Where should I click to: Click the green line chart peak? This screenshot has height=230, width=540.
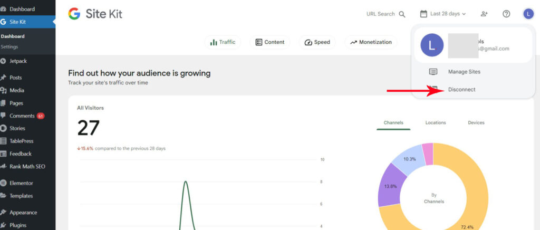[186, 183]
